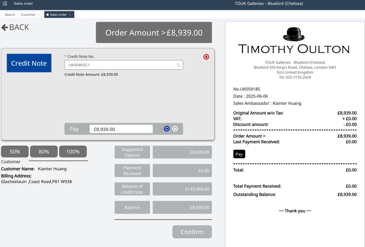Choose the 100% deposit option
This screenshot has height=247, width=365.
coord(73,152)
